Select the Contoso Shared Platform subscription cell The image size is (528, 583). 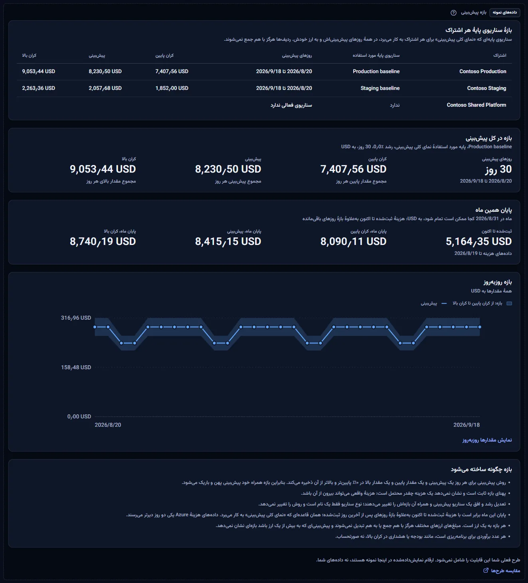click(476, 105)
